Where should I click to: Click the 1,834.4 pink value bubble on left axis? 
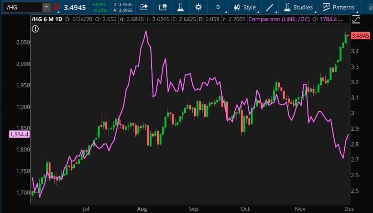[19, 134]
